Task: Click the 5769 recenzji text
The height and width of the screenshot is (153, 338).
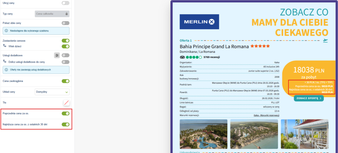Action: [212, 57]
